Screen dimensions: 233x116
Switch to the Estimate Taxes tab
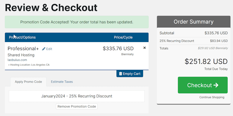click(62, 82)
